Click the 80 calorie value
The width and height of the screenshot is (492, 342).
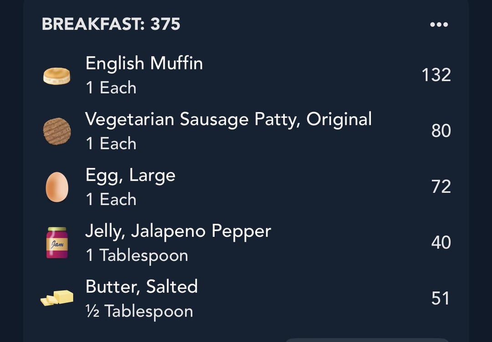tap(441, 131)
